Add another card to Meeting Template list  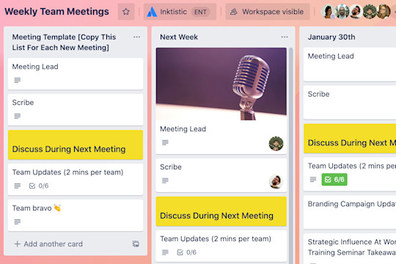pyautogui.click(x=48, y=243)
